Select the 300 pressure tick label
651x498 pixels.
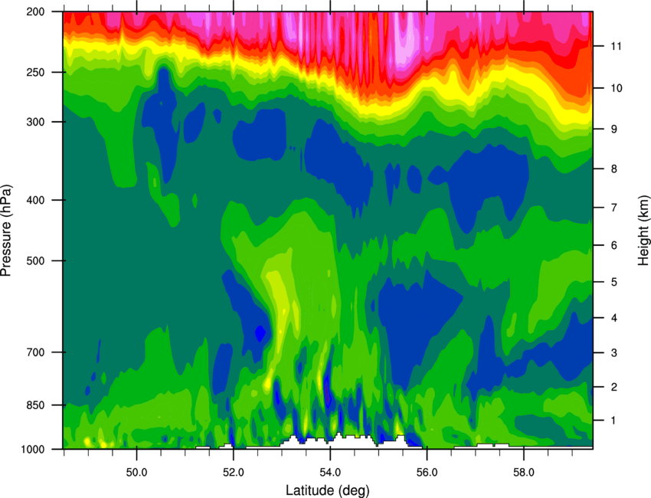point(36,122)
